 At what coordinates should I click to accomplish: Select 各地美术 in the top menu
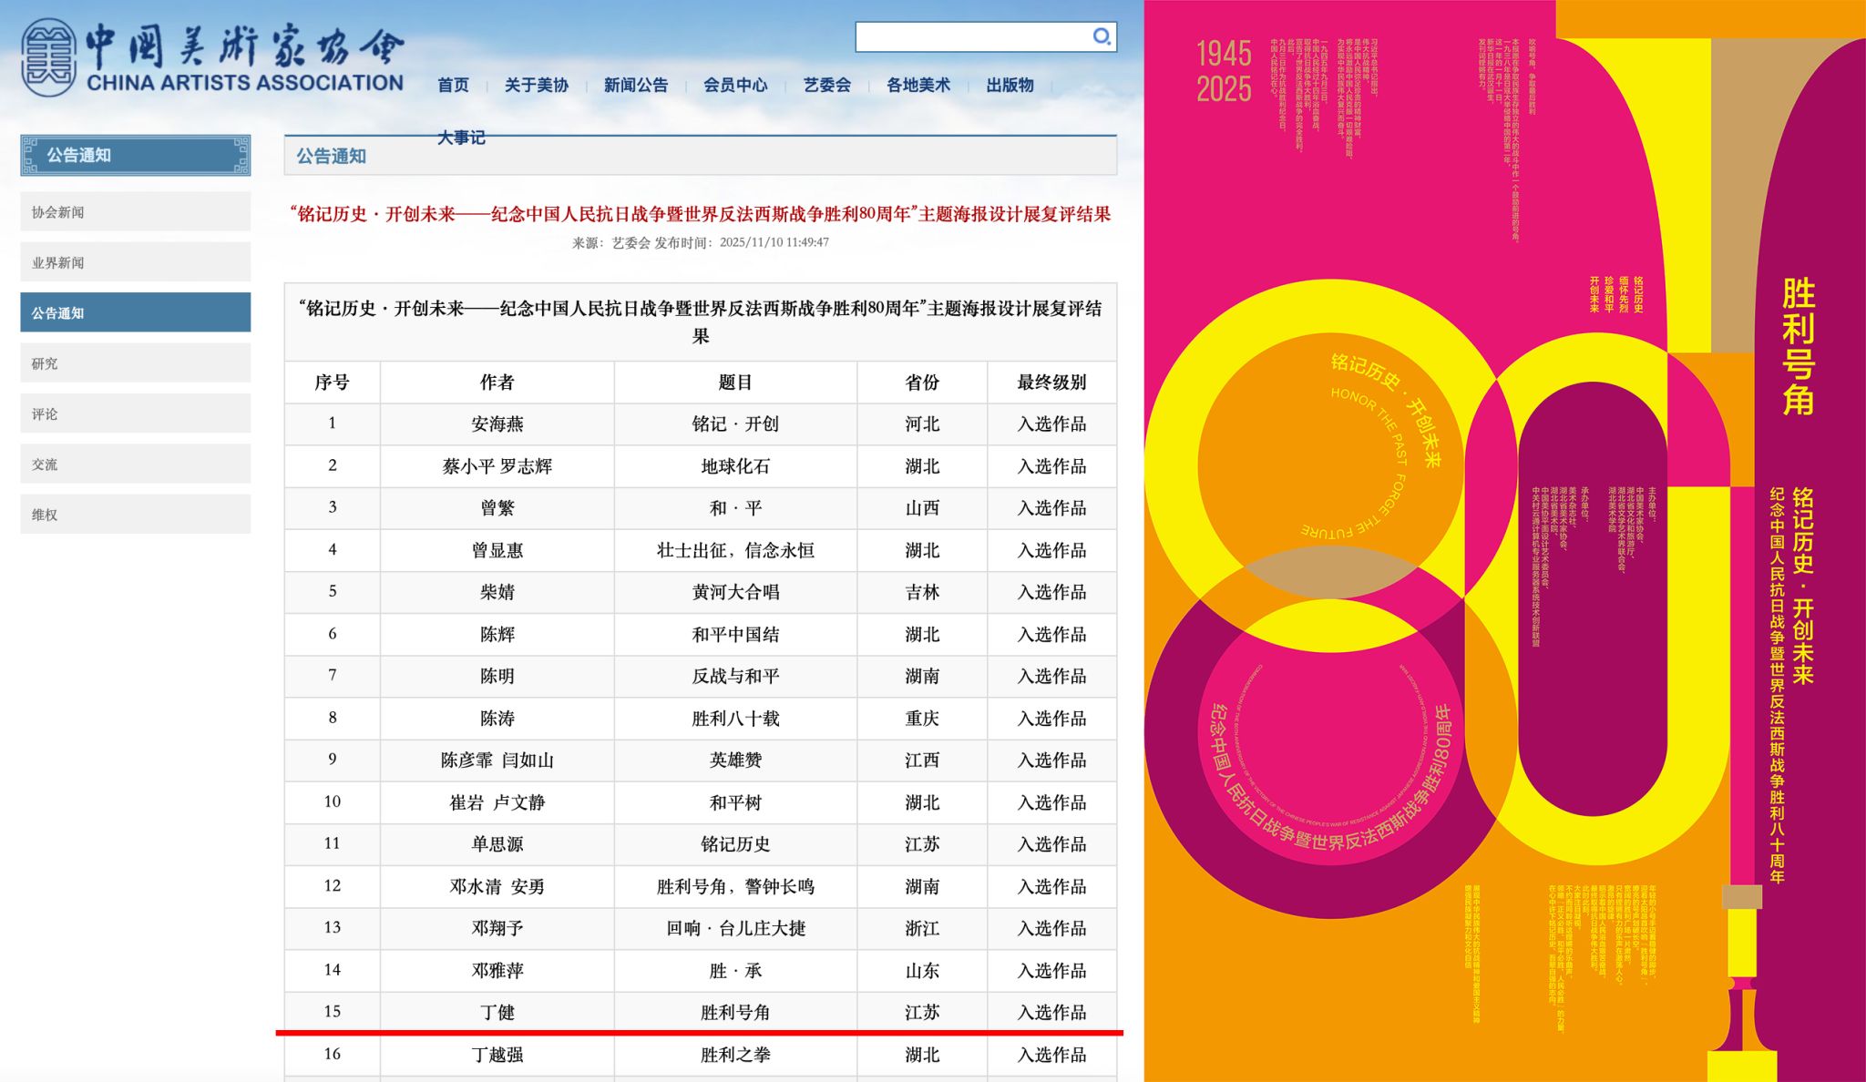coord(918,85)
